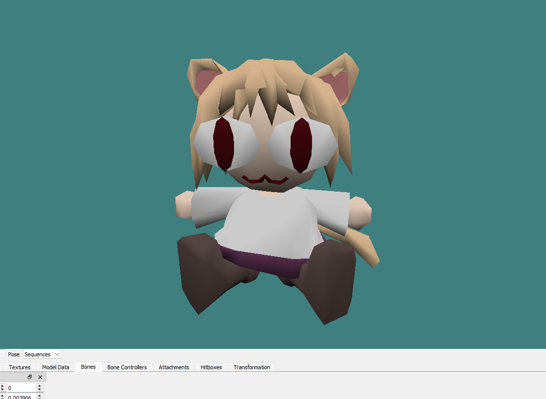Switch to the Hitboxes tab

211,367
